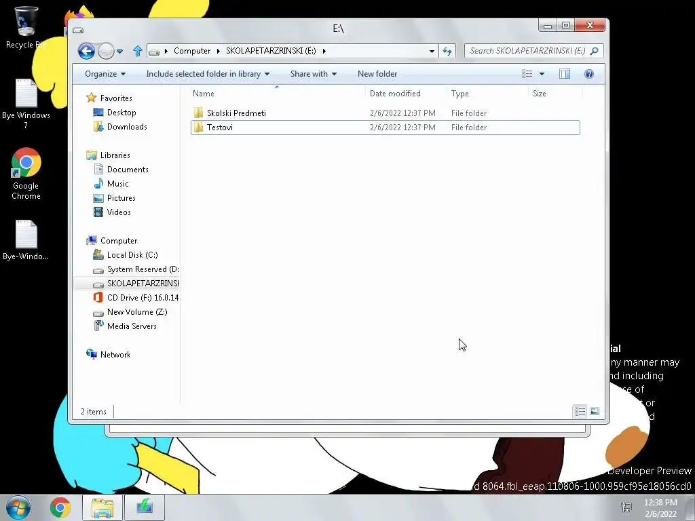695x521 pixels.
Task: Select Bye Windows 7 desktop file
Action: (x=26, y=104)
